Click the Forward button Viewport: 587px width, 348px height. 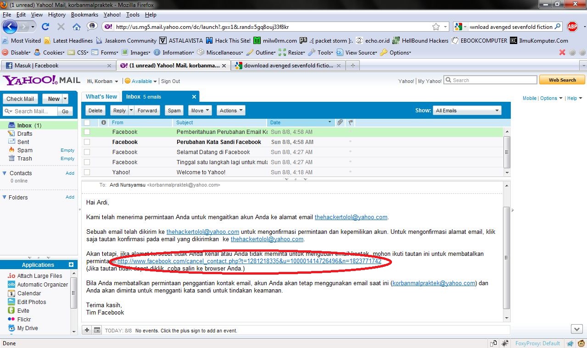pyautogui.click(x=147, y=110)
